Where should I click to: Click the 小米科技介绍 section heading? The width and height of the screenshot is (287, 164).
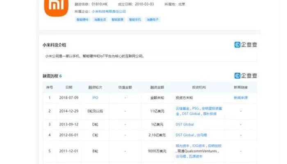point(55,45)
